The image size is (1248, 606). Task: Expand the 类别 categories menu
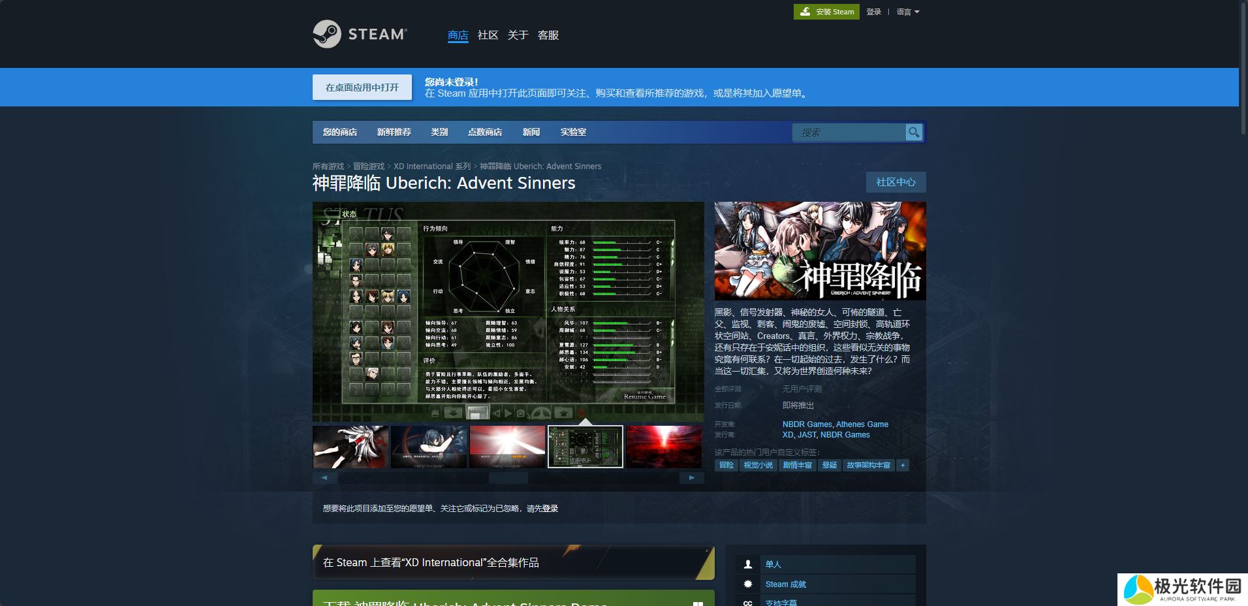pyautogui.click(x=439, y=132)
